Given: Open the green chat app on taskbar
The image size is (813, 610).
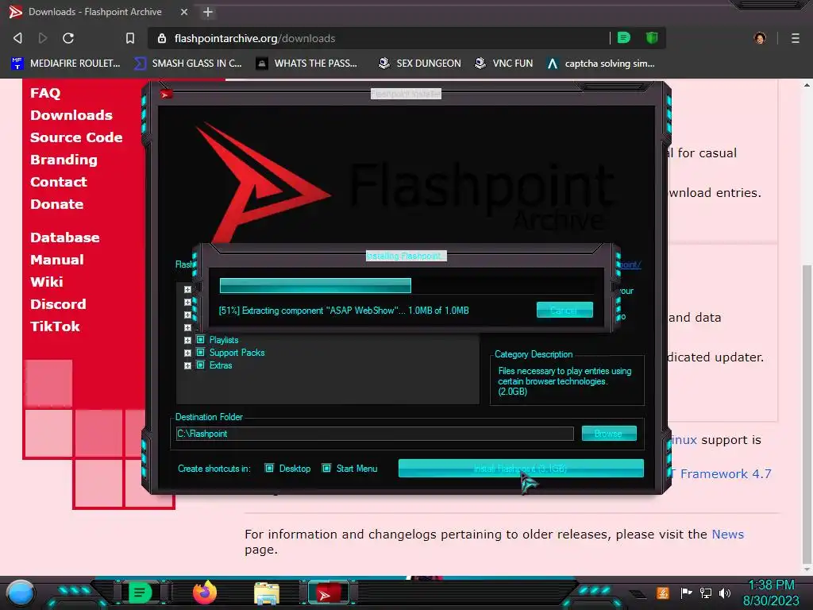Looking at the screenshot, I should pyautogui.click(x=139, y=593).
